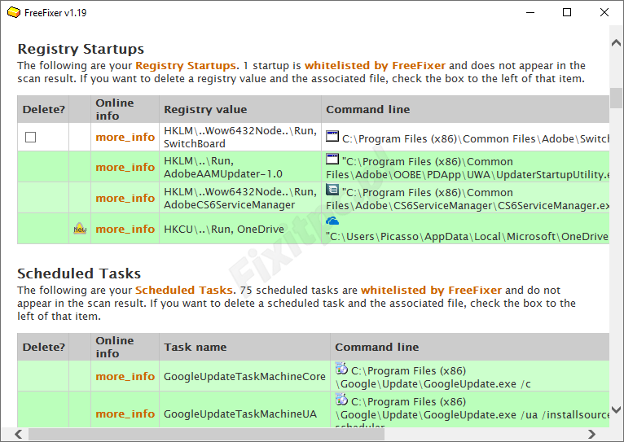The width and height of the screenshot is (624, 442).
Task: Click the horizontal scrollbar right arrow
Action: click(591, 434)
